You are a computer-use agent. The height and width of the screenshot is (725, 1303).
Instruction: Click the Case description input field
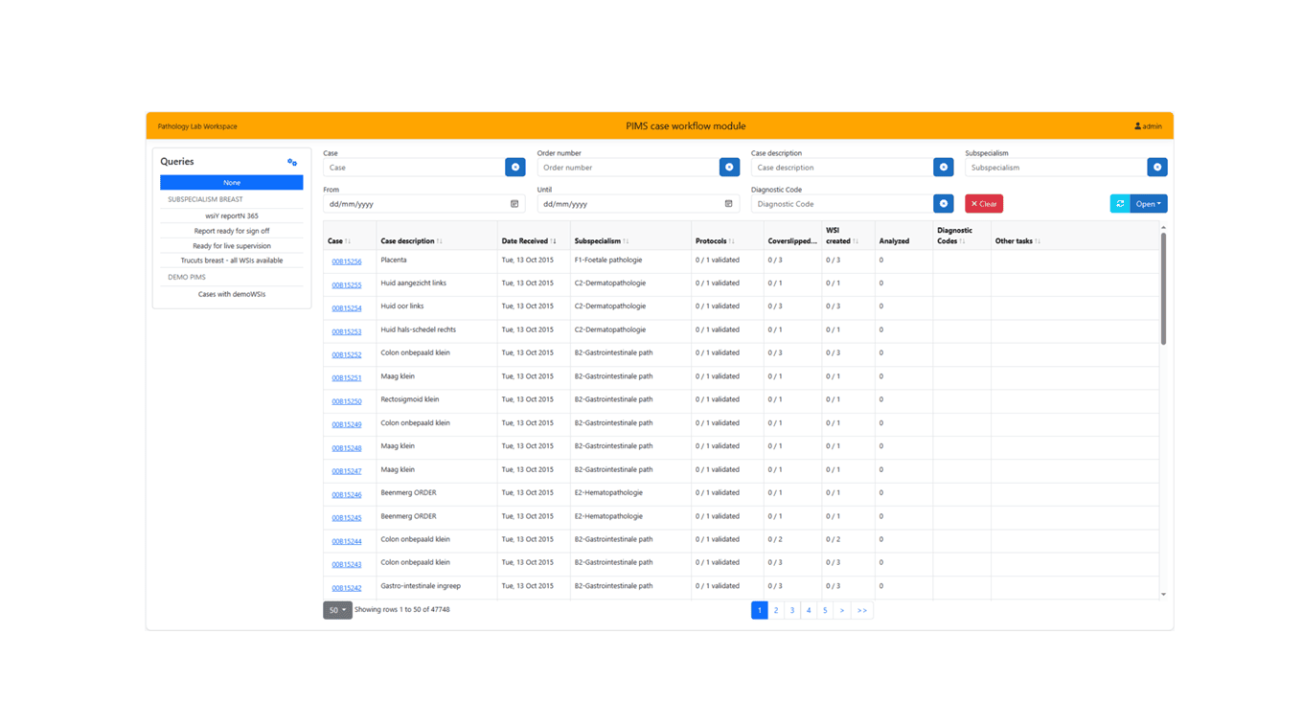pyautogui.click(x=841, y=168)
